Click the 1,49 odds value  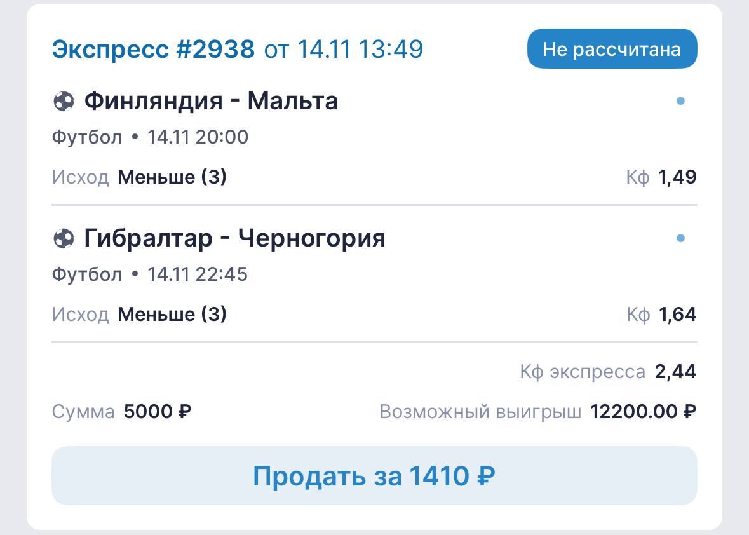[677, 177]
